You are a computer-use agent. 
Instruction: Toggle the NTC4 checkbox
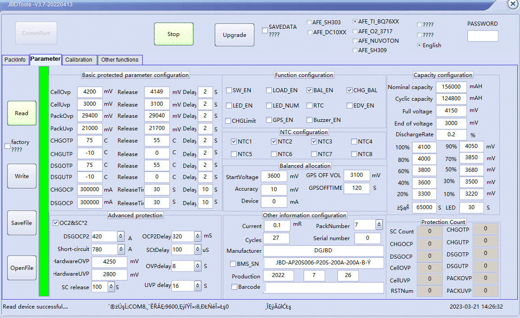[x=354, y=142]
